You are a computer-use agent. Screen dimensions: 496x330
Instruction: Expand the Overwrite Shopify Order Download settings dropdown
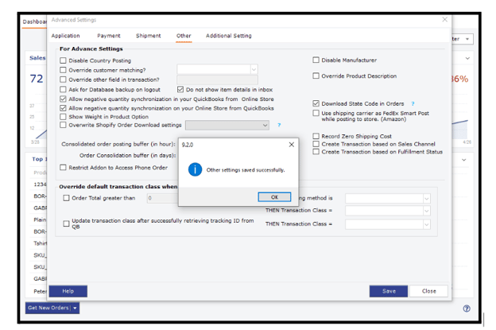[265, 125]
